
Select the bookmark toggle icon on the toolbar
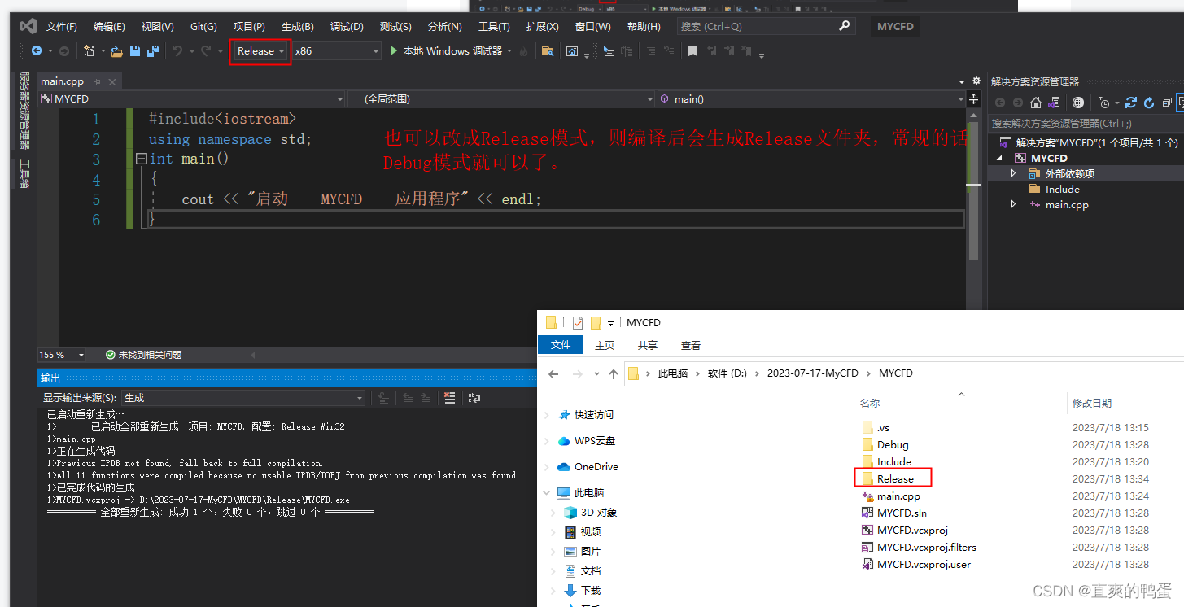coord(694,50)
